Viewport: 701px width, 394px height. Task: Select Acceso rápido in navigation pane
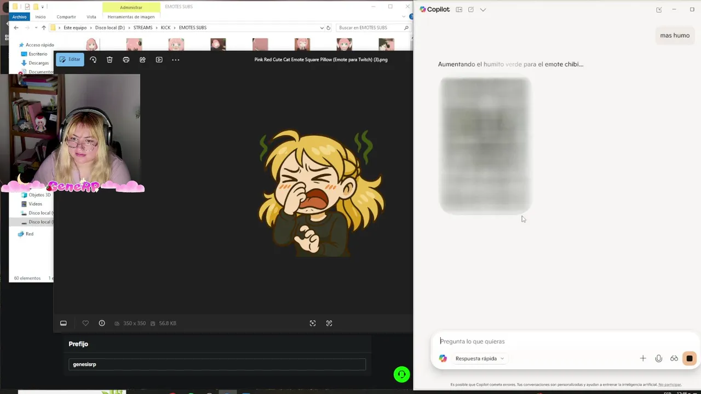[37, 45]
